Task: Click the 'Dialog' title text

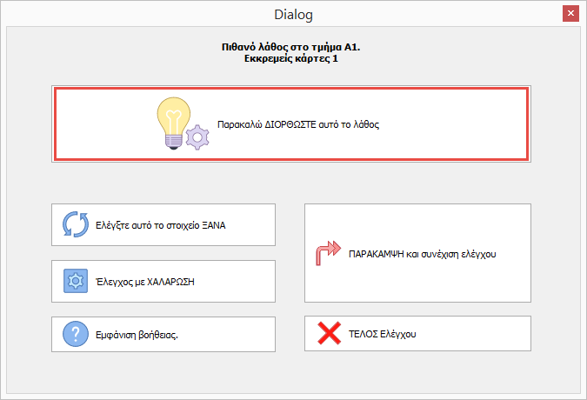Action: click(x=293, y=14)
